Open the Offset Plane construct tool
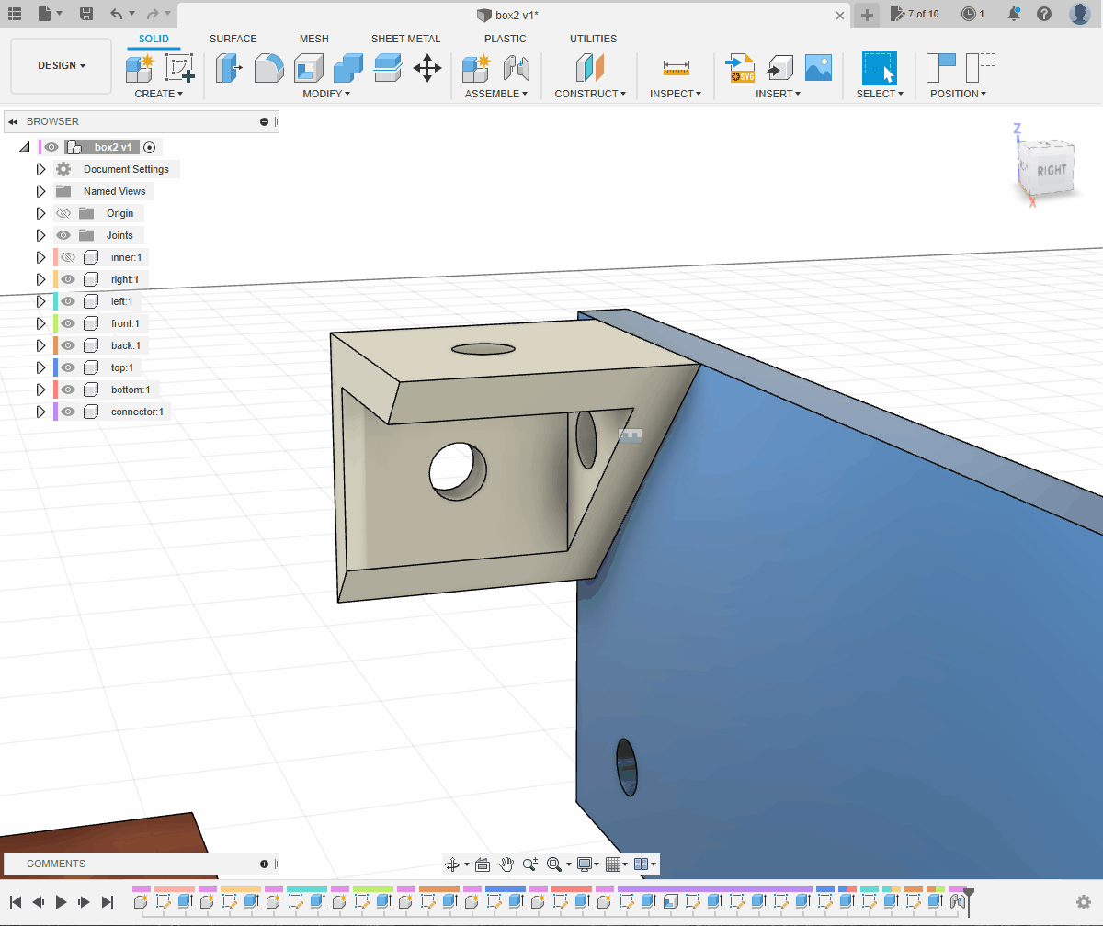1103x926 pixels. pos(590,68)
